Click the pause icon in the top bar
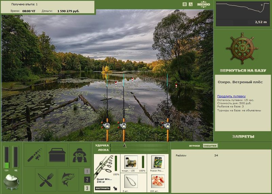 [185, 4]
